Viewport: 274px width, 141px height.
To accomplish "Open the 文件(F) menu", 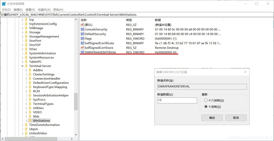I will [x=6, y=9].
